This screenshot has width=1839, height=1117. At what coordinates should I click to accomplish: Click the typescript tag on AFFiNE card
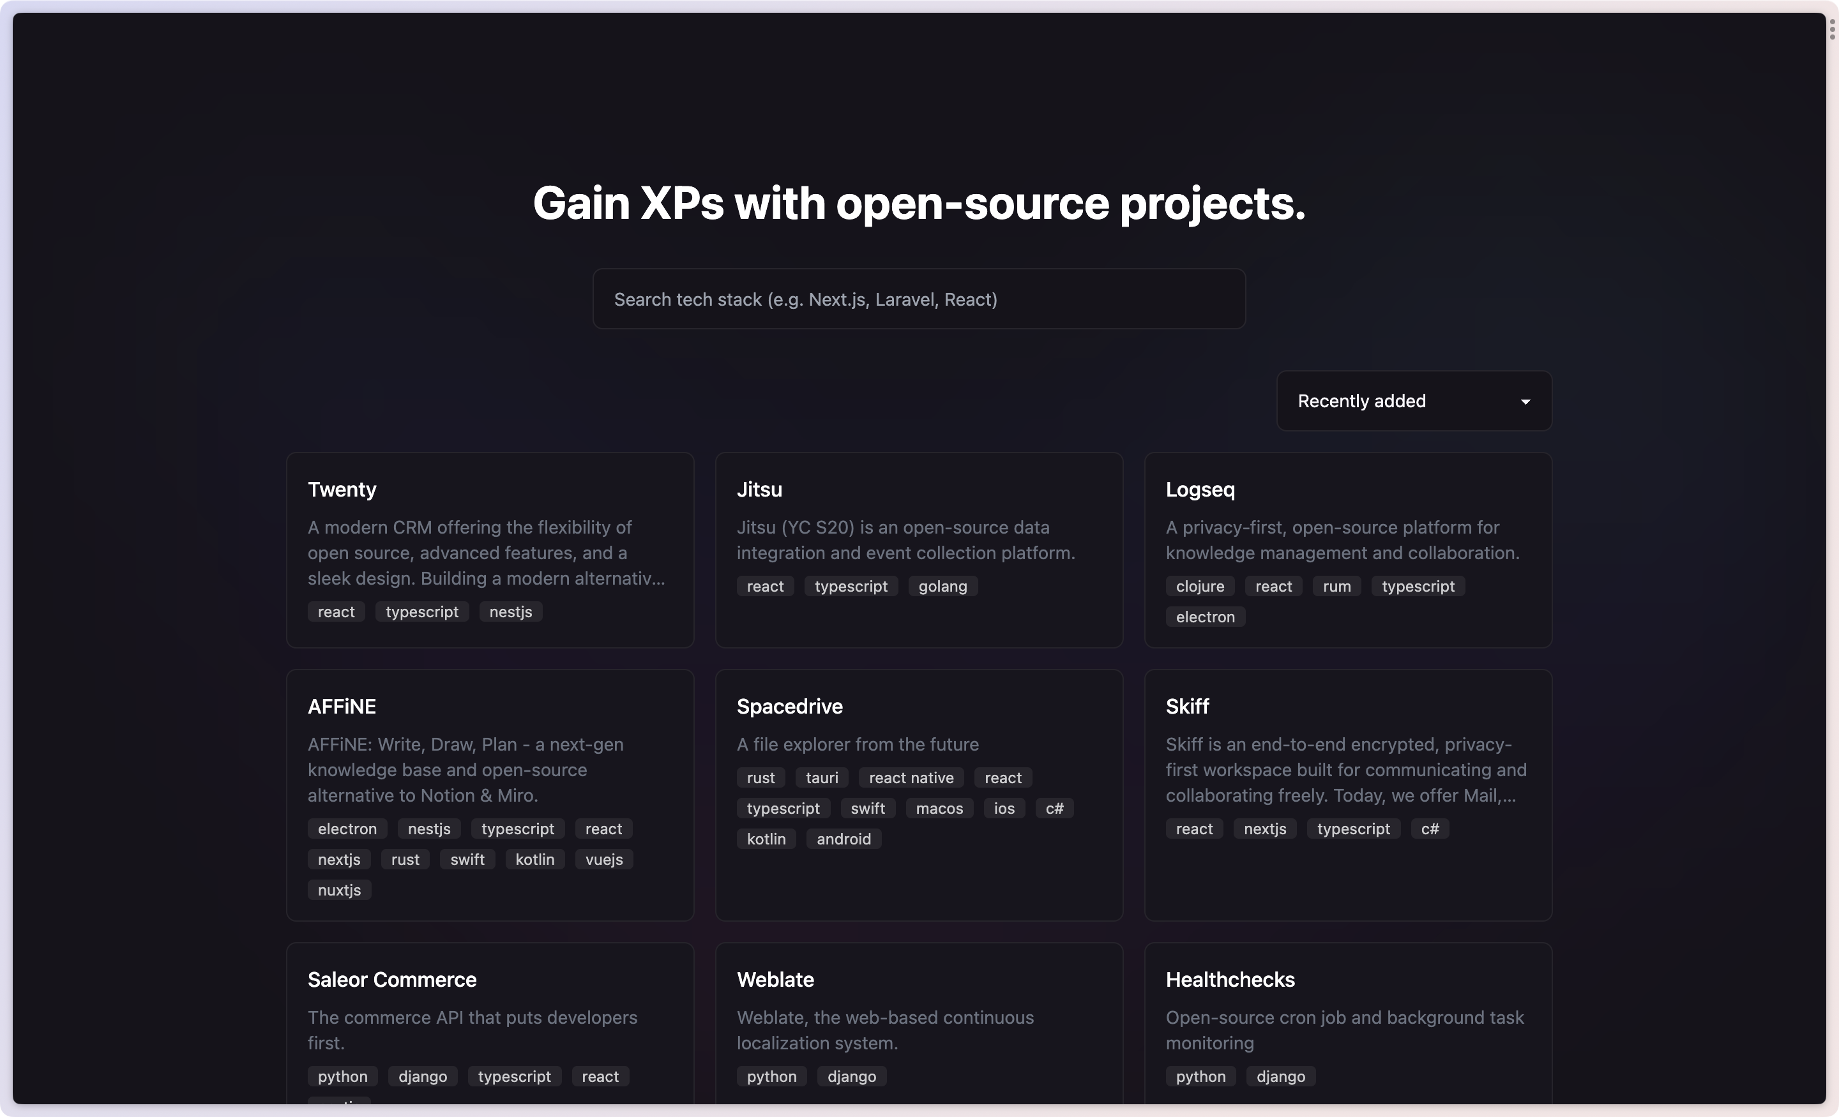tap(518, 829)
